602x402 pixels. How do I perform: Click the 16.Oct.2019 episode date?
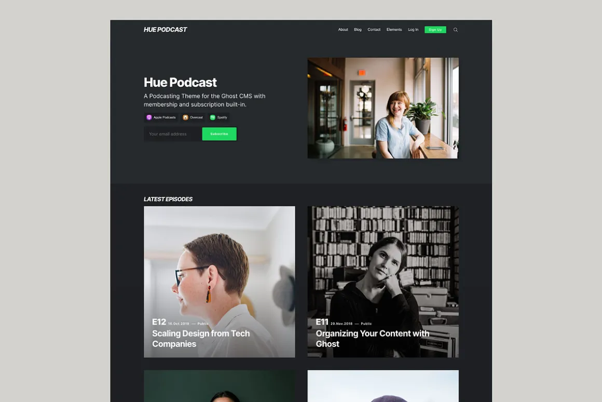(x=179, y=324)
